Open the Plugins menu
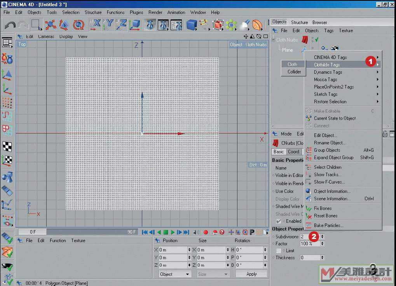This screenshot has height=286, width=396. pyautogui.click(x=136, y=12)
